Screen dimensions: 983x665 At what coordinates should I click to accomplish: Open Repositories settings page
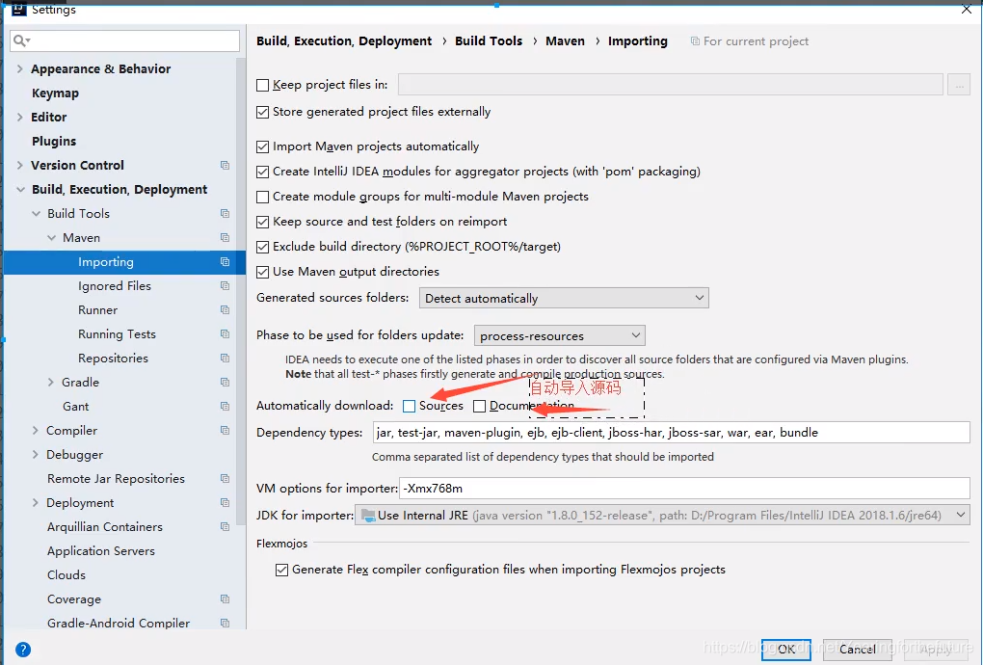point(113,359)
